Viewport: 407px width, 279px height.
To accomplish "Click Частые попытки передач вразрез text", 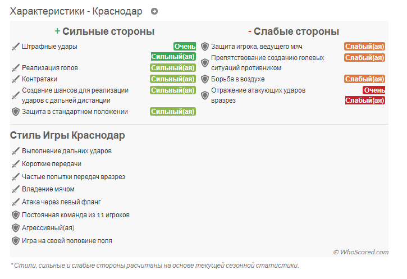I will [74, 177].
